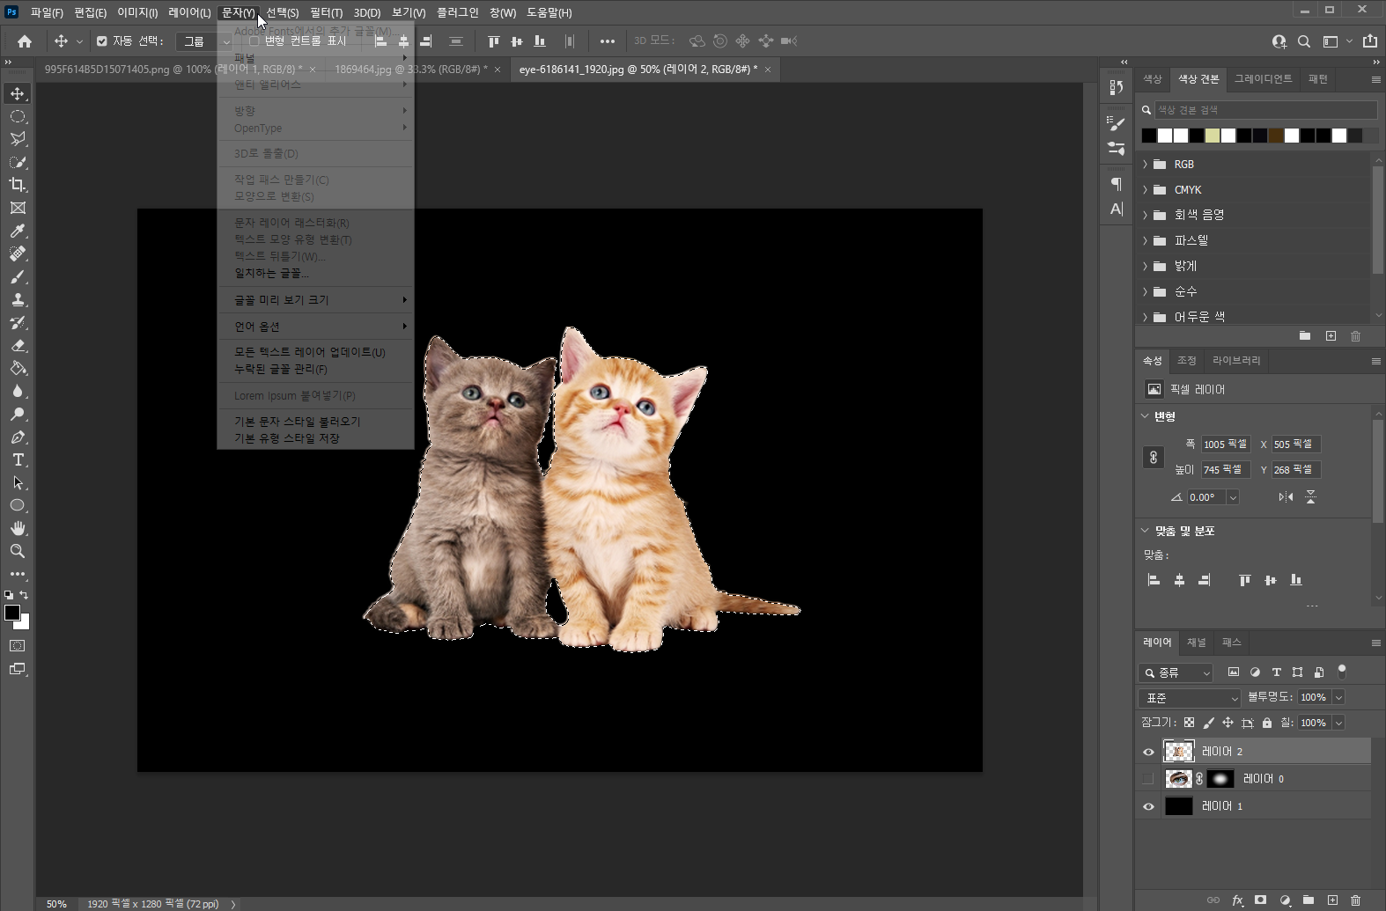Select the Ellipse shape tool
Image resolution: width=1386 pixels, height=911 pixels.
point(18,505)
